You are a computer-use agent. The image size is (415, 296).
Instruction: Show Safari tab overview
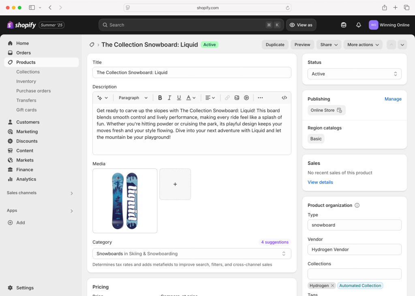(x=406, y=8)
